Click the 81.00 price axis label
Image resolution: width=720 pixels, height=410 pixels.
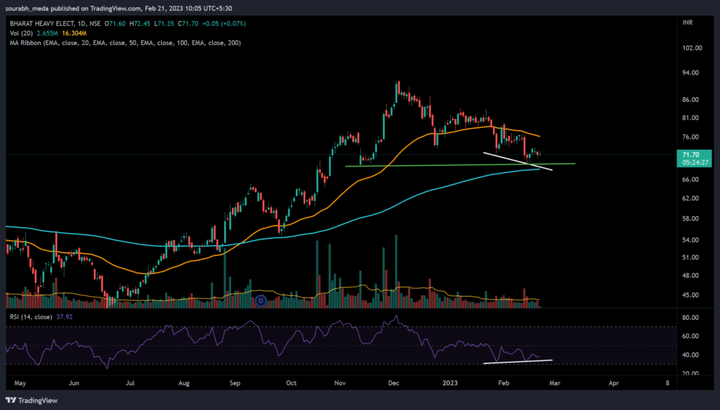(690, 118)
